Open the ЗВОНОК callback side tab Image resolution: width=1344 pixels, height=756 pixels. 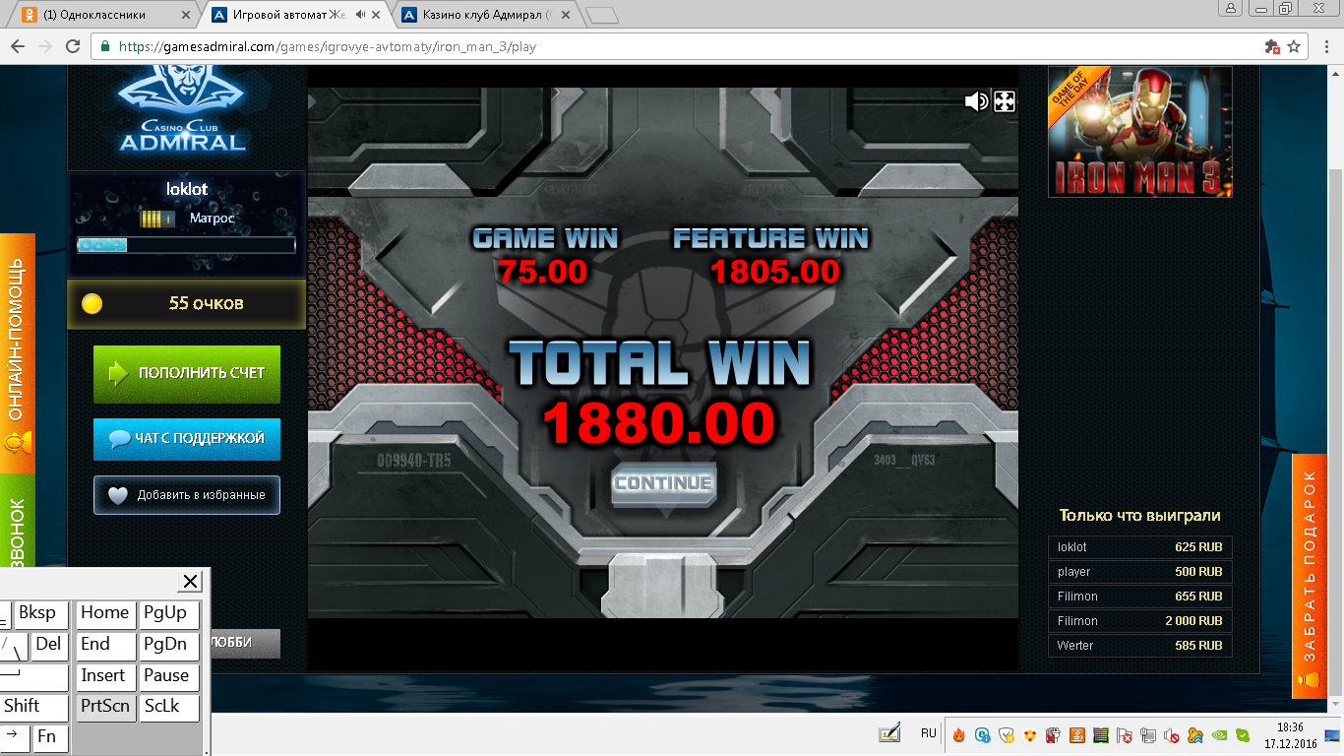[x=17, y=522]
